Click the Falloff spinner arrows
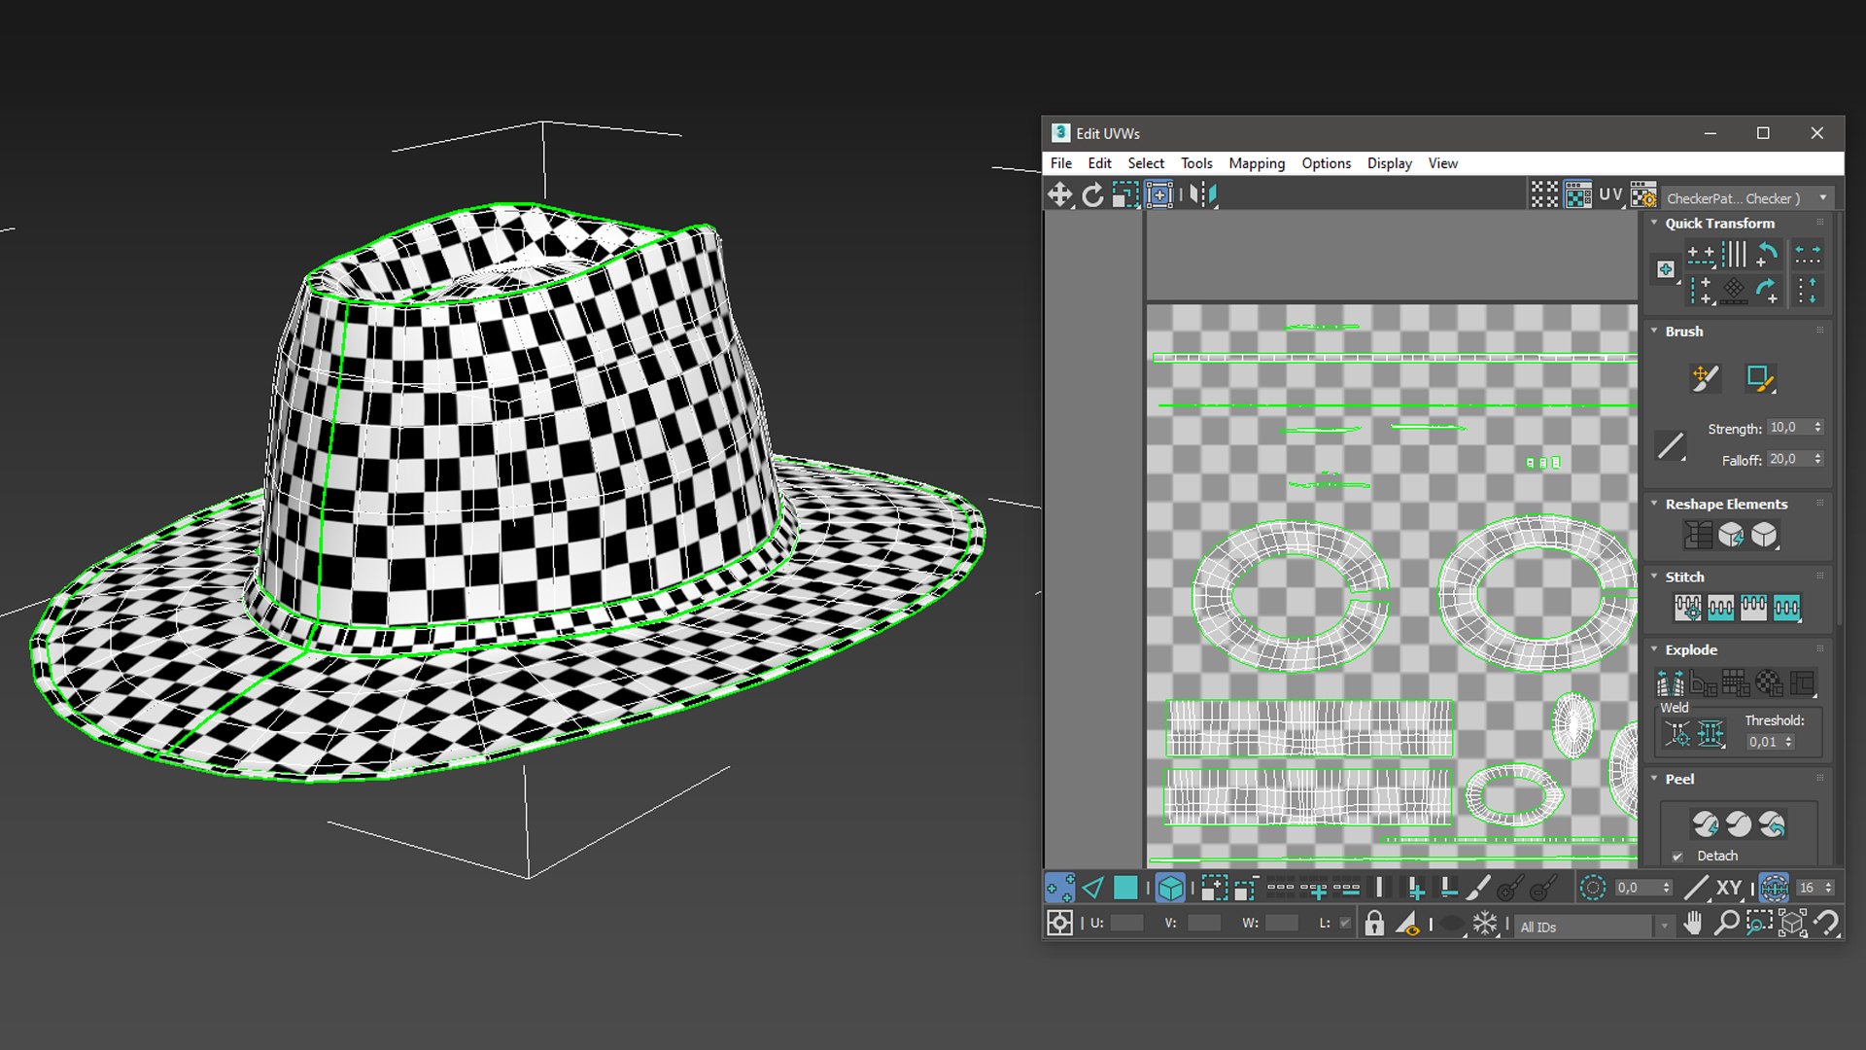1866x1050 pixels. click(1817, 459)
